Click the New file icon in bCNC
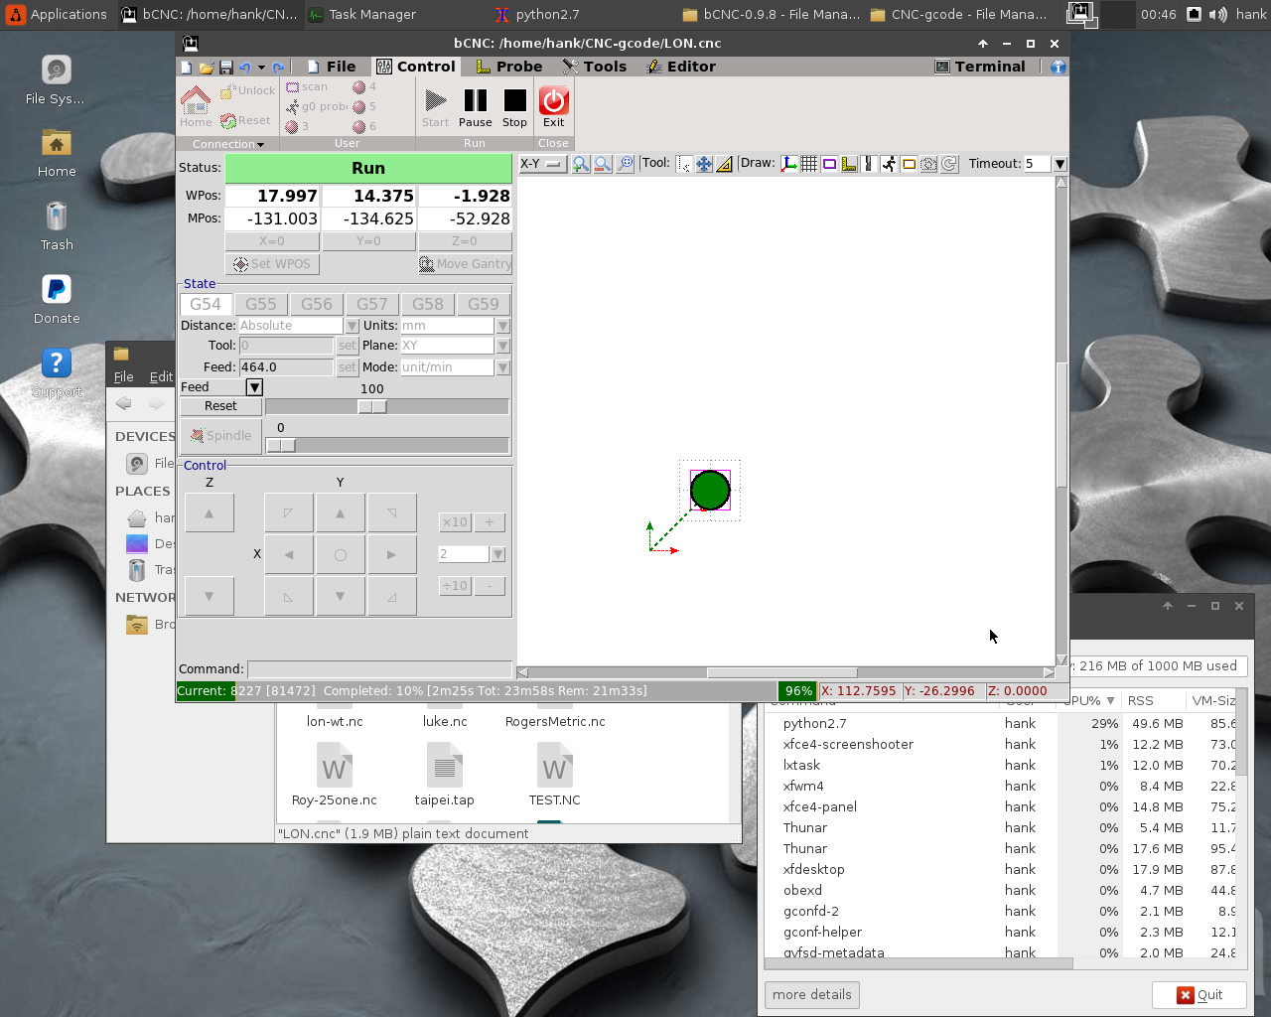 click(186, 68)
